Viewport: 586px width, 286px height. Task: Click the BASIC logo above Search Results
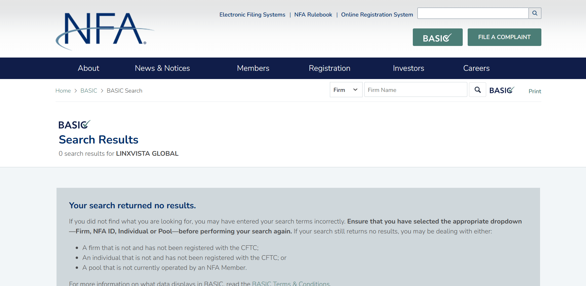point(74,125)
